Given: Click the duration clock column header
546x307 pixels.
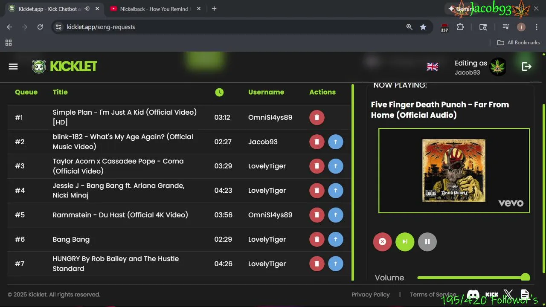Looking at the screenshot, I should [219, 92].
